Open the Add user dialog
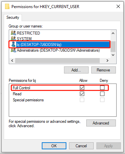 pos(76,70)
